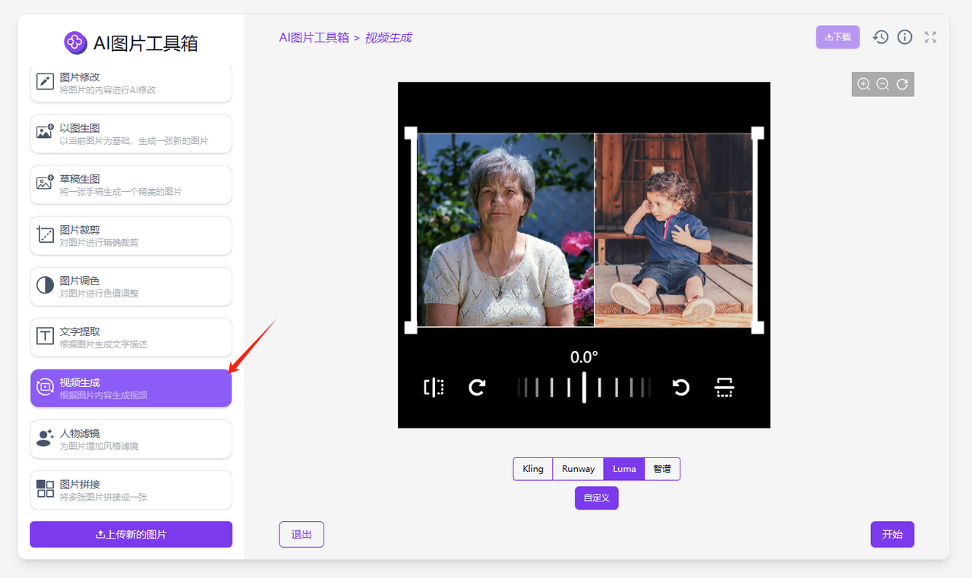Rotate image counterclockwise icon
Screen dimensions: 972x578
(x=680, y=388)
